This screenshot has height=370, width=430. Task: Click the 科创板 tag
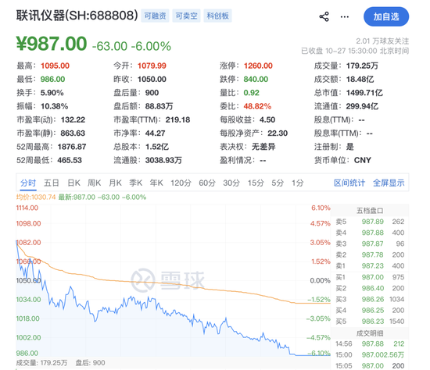point(218,16)
